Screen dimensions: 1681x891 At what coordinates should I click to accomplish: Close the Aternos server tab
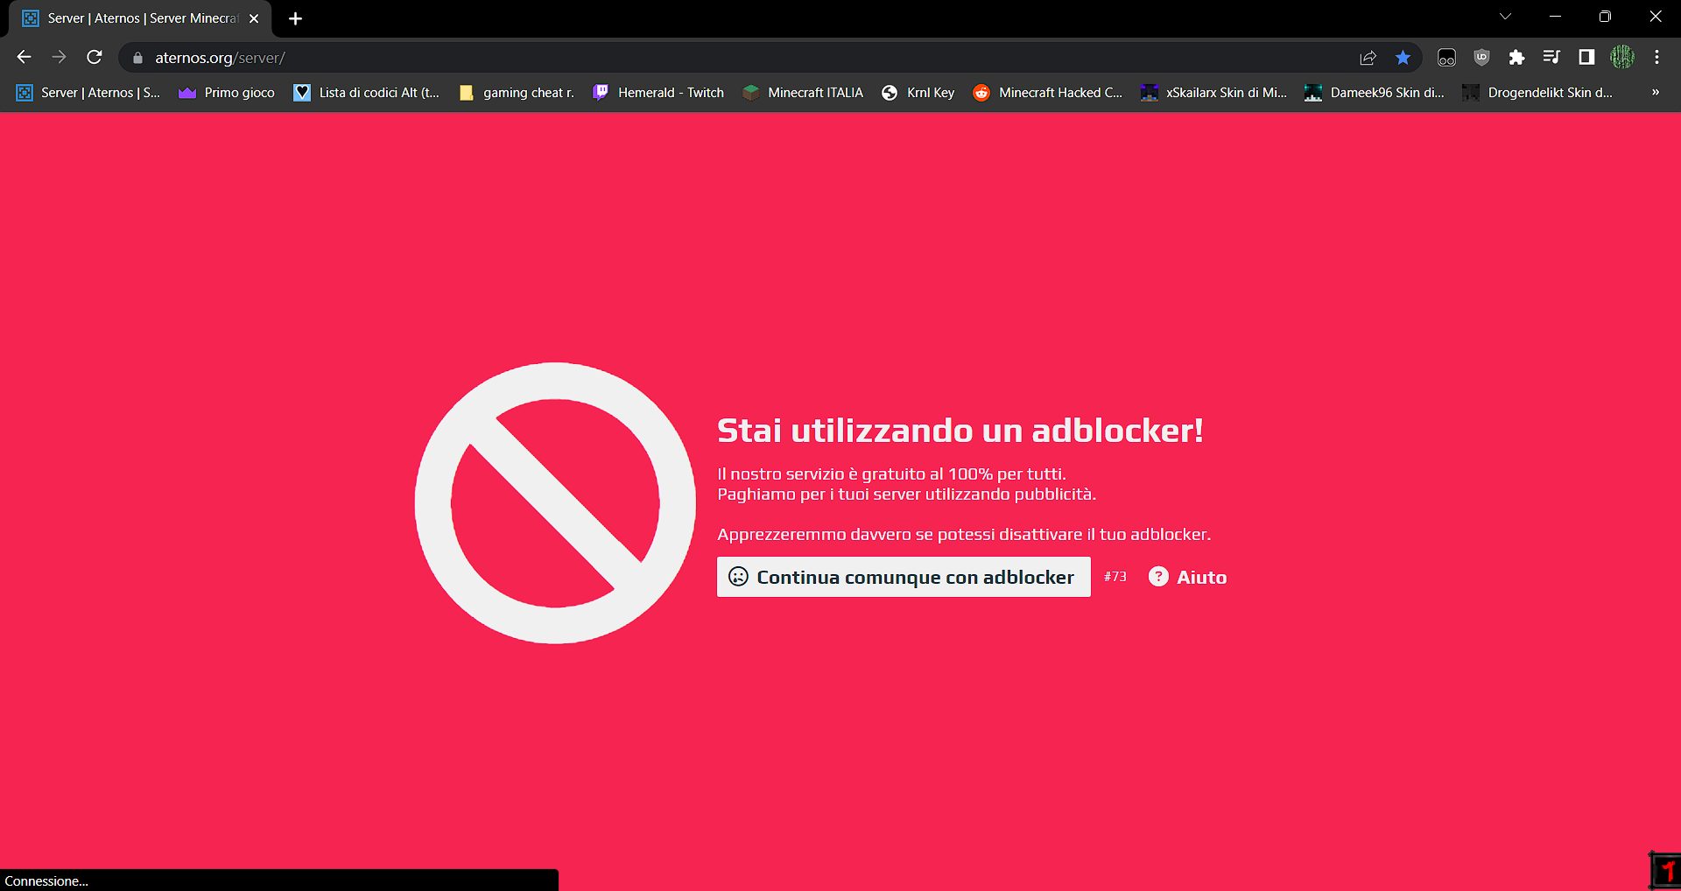tap(254, 18)
